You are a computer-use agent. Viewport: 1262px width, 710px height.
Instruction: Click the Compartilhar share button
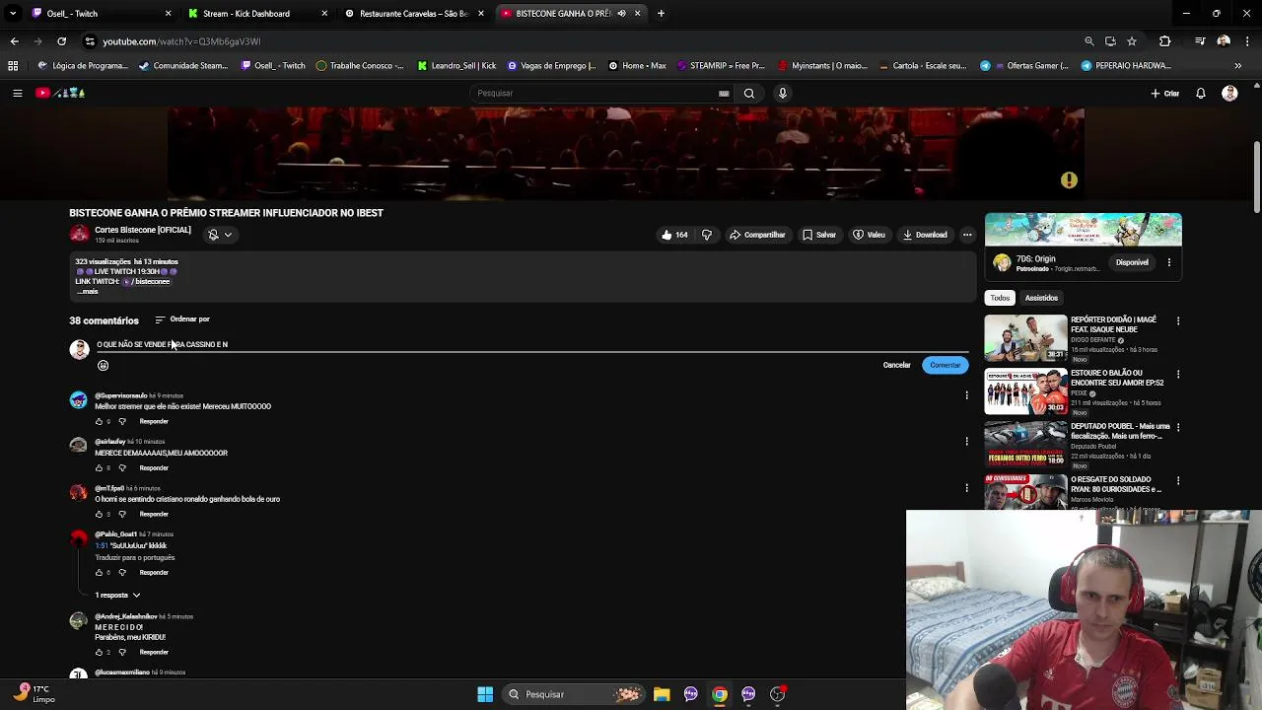click(757, 235)
